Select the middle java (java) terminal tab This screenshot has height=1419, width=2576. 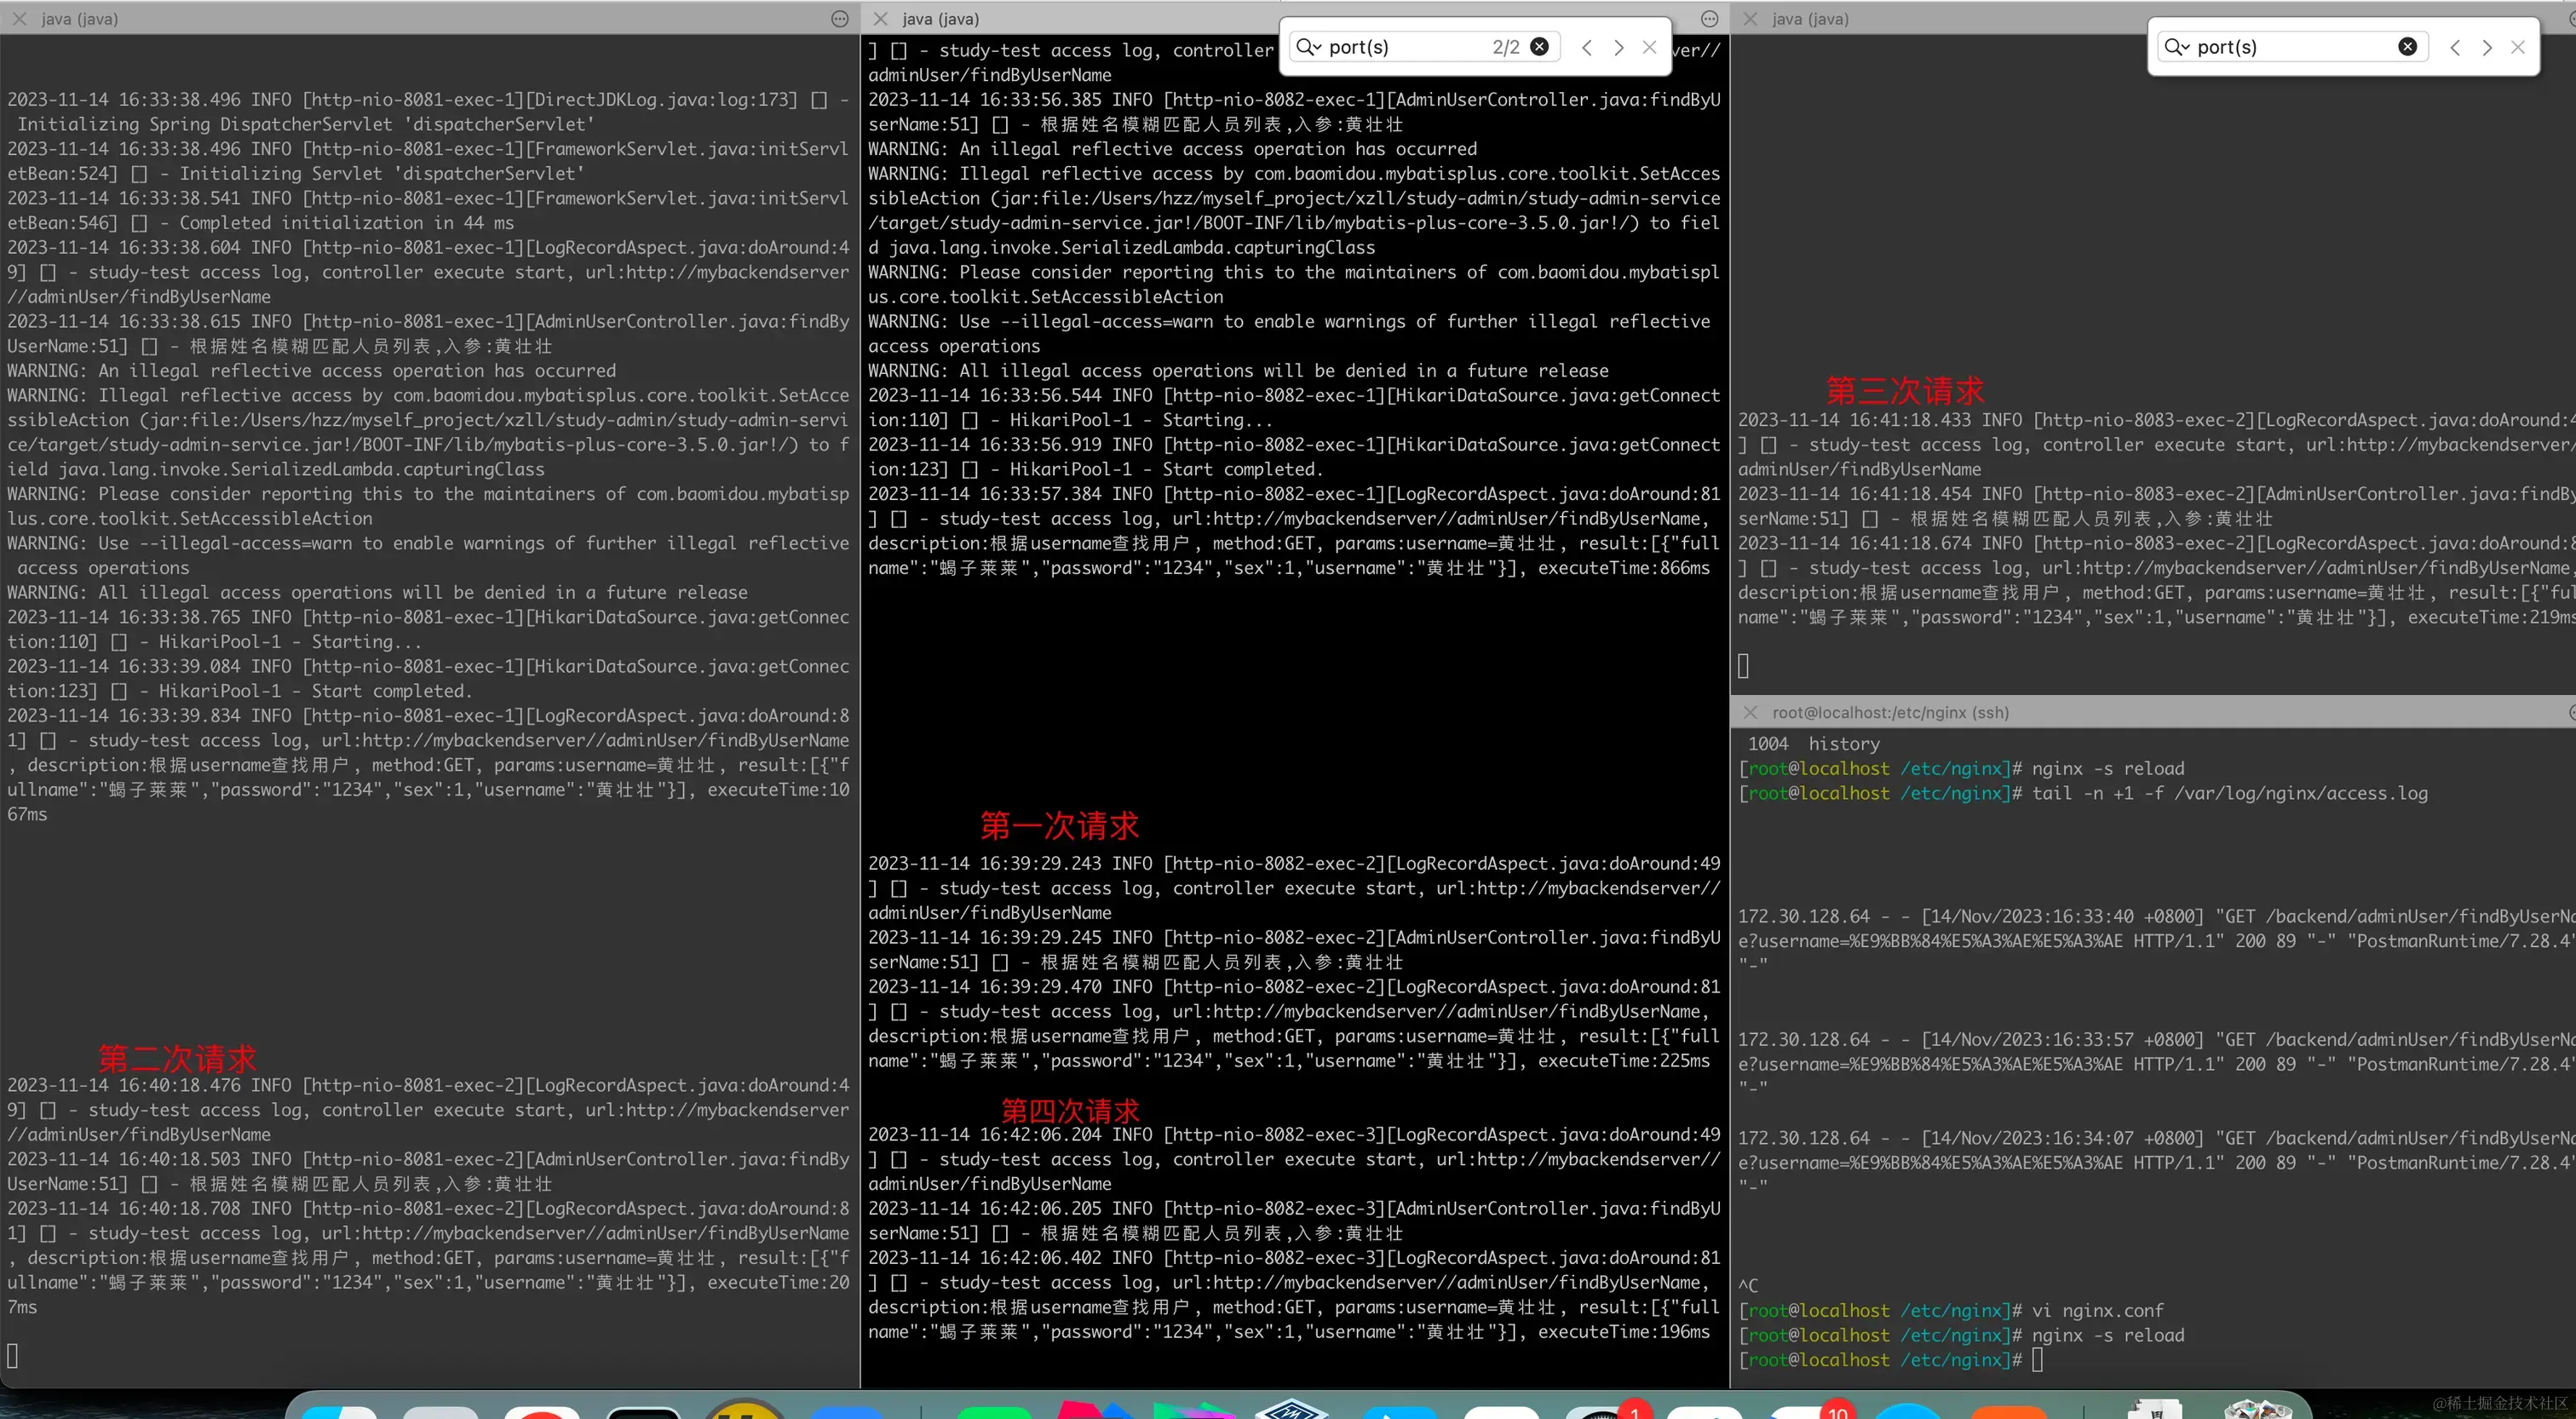point(940,19)
